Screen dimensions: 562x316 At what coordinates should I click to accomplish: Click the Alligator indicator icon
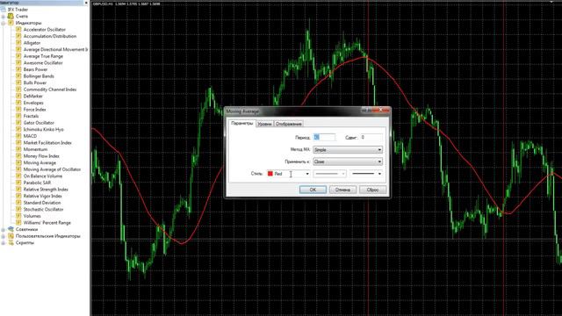pyautogui.click(x=18, y=43)
